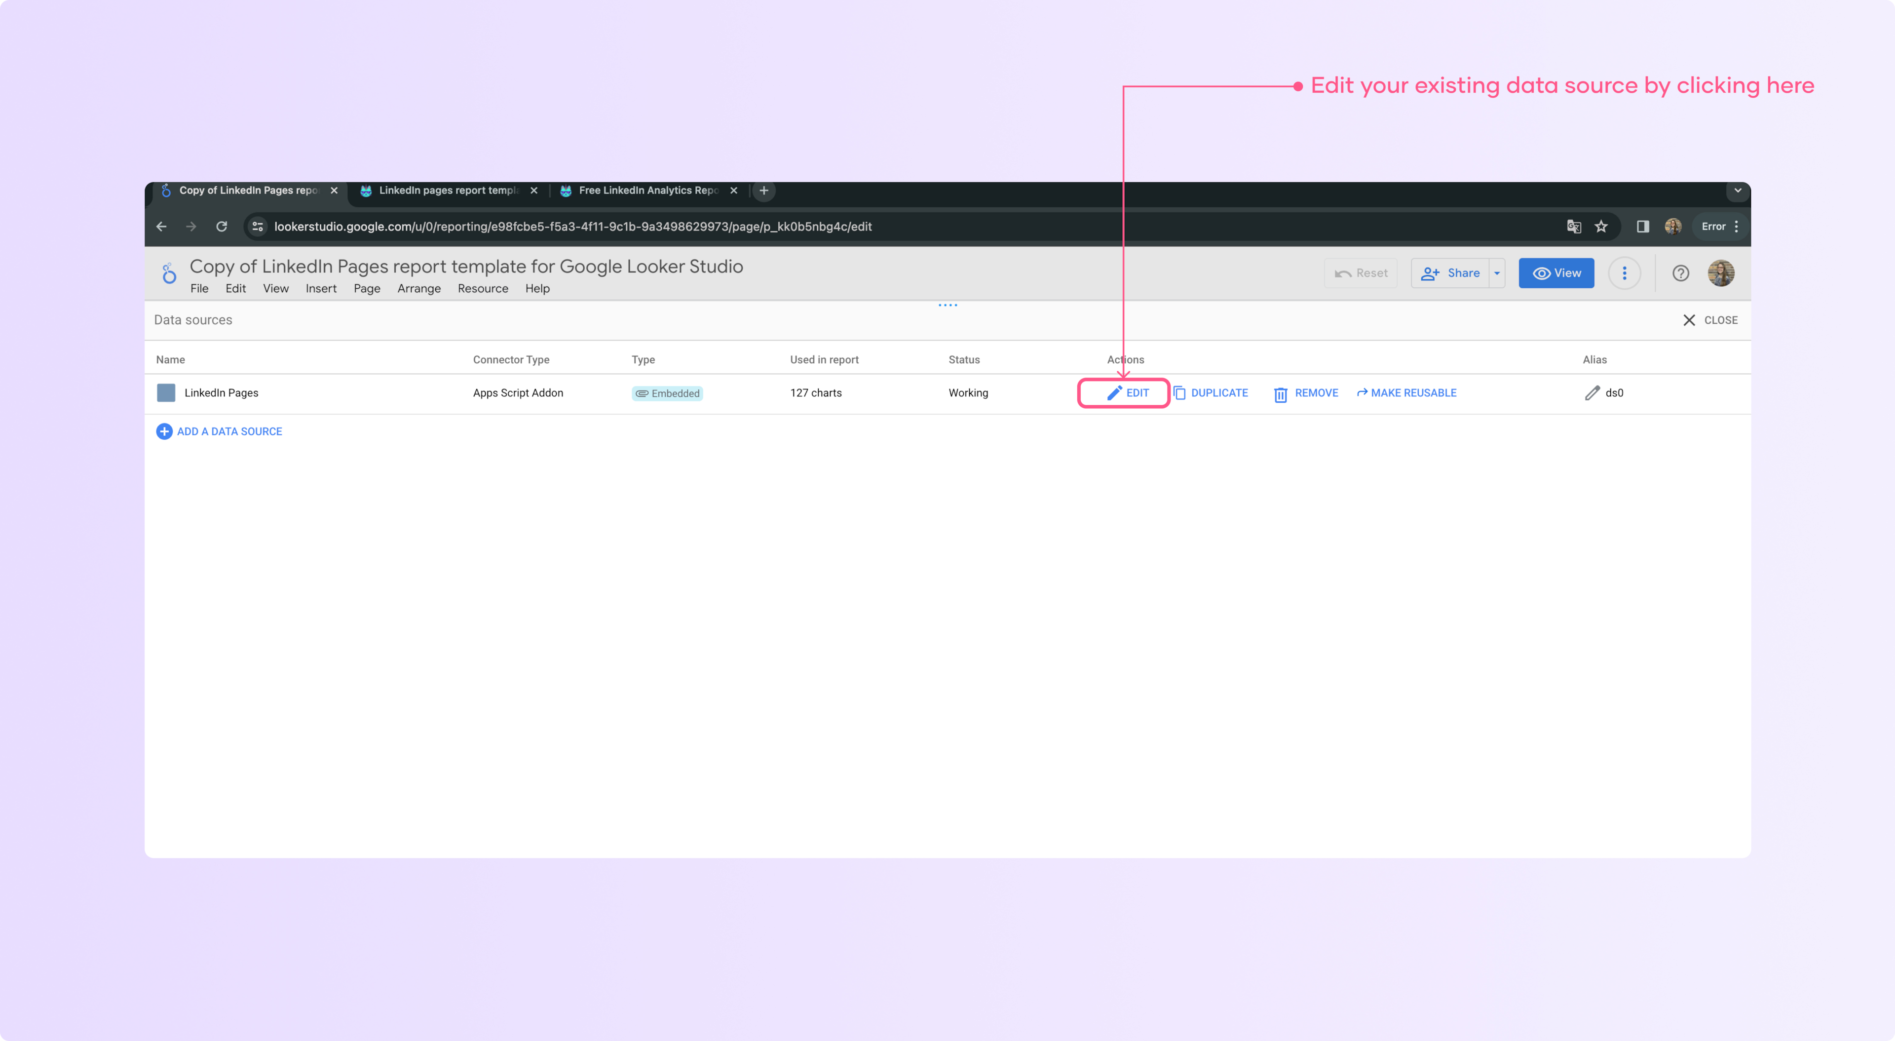Click the browser address bar URL
The width and height of the screenshot is (1895, 1041).
[x=573, y=227]
